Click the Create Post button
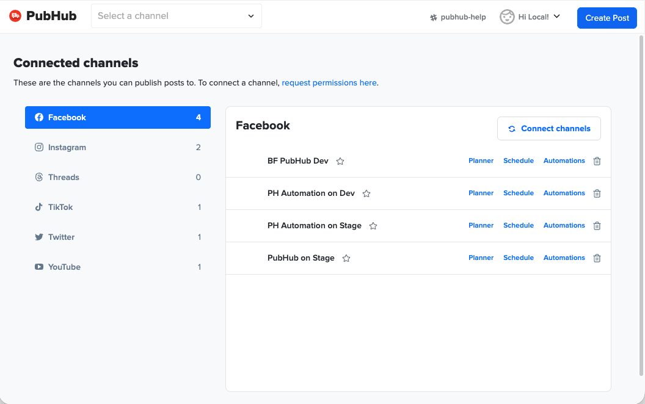The image size is (645, 404). [607, 18]
